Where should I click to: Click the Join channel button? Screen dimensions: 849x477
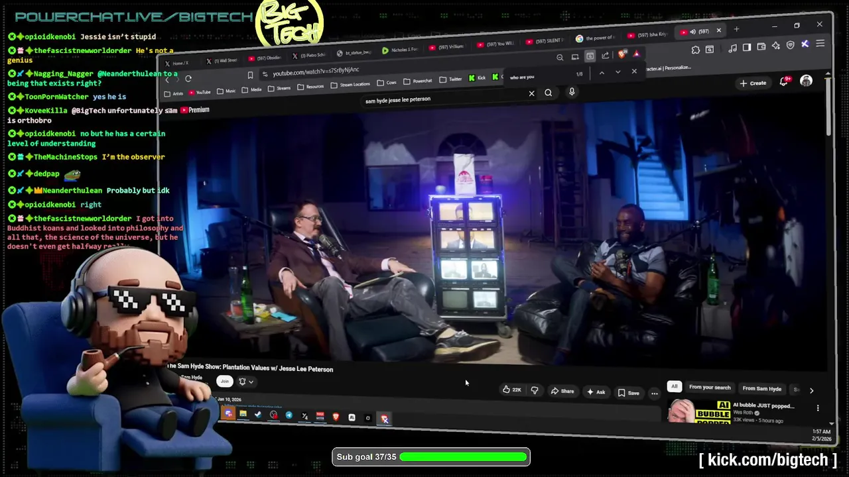225,381
